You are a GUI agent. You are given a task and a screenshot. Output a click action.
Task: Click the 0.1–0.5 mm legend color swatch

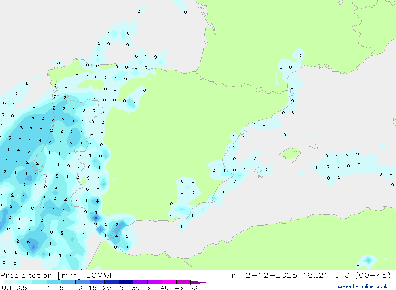pos(11,282)
